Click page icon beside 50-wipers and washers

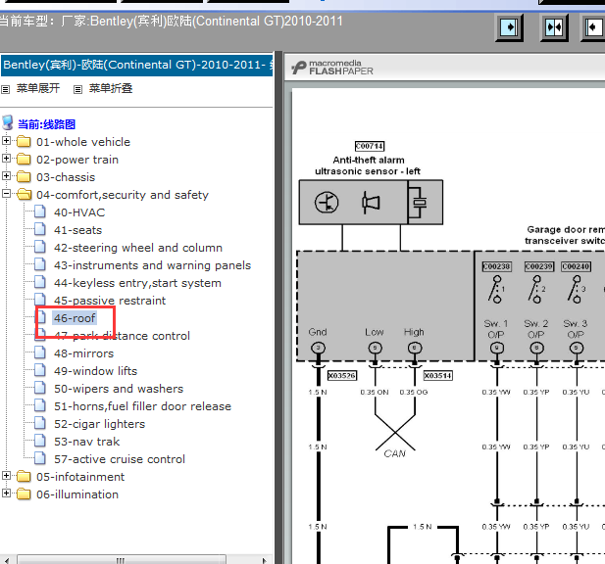pyautogui.click(x=40, y=389)
